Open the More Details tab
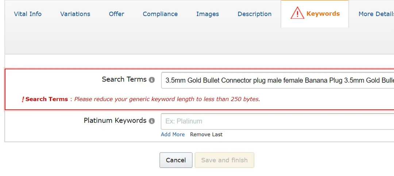The width and height of the screenshot is (394, 176). tap(376, 14)
